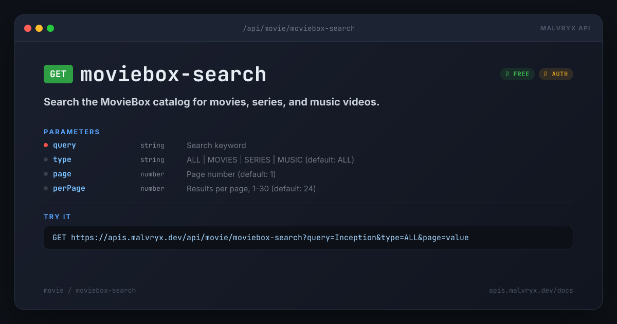Viewport: 617px width, 324px height.
Task: Click the green maximize window dot
Action: pos(50,28)
